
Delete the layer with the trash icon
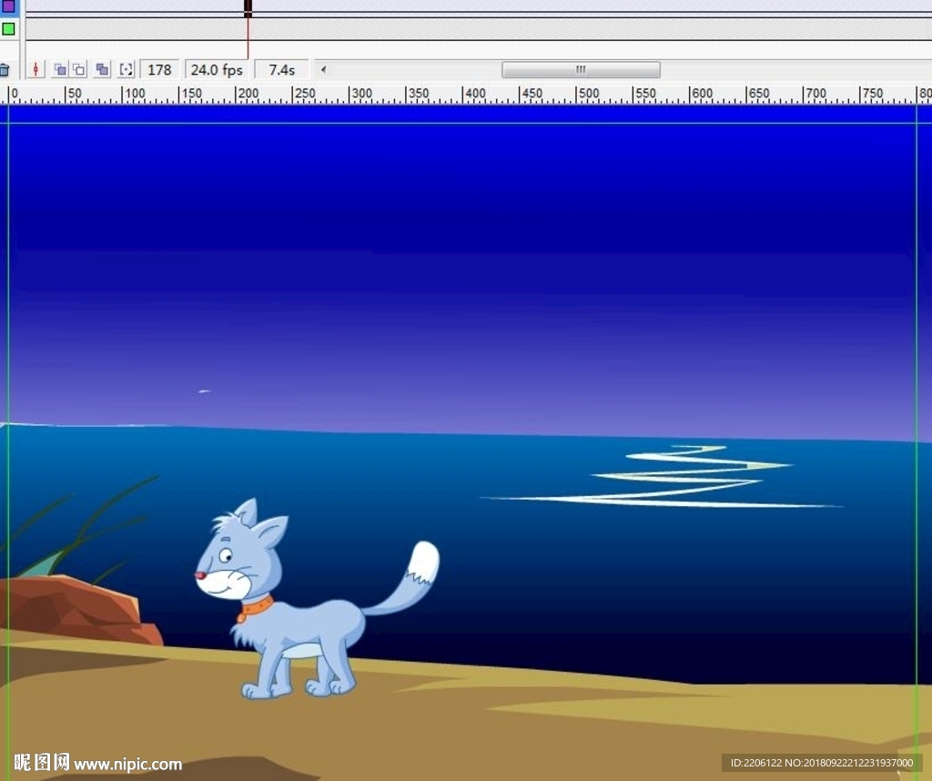[x=5, y=70]
